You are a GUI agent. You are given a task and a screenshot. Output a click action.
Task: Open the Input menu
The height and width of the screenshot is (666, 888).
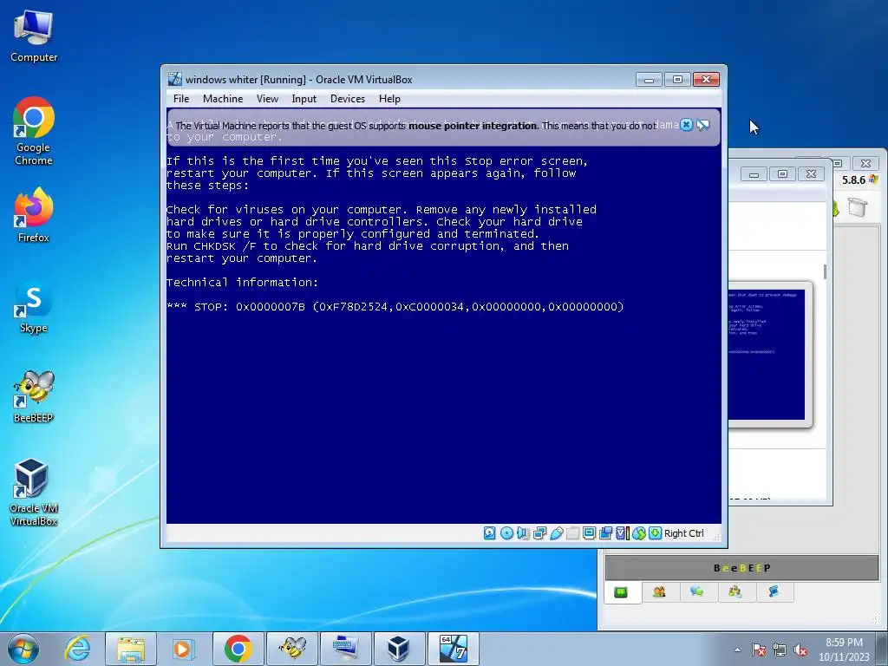click(304, 99)
